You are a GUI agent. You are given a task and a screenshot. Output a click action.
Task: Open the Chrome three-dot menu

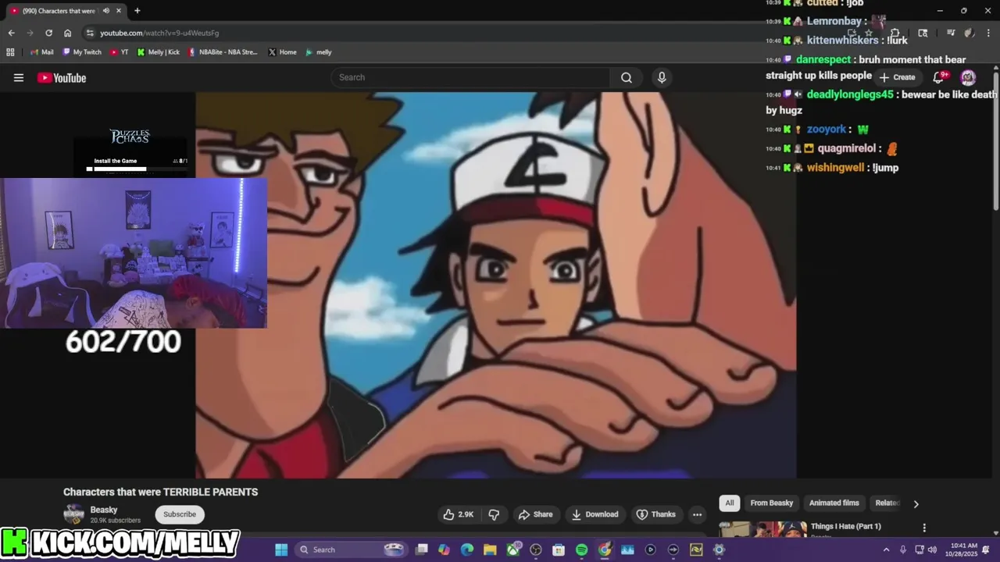tap(987, 33)
